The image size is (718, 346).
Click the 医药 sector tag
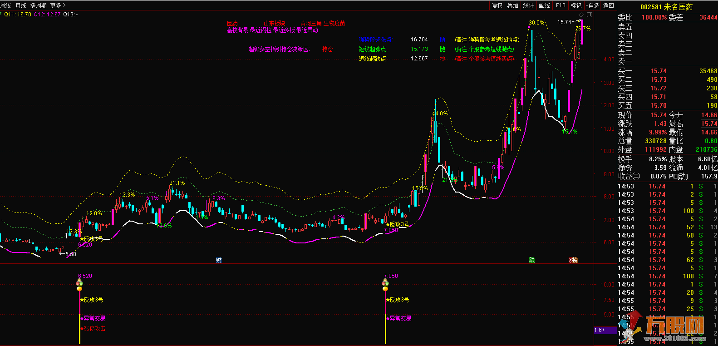[x=232, y=23]
